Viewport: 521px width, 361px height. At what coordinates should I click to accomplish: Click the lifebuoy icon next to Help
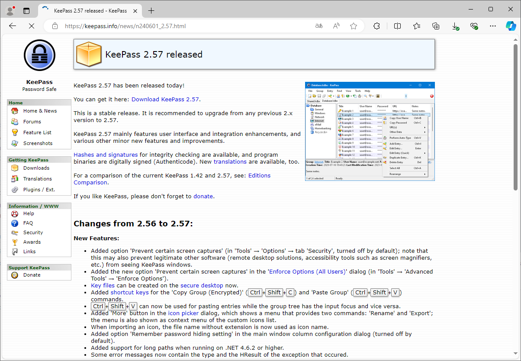click(15, 213)
